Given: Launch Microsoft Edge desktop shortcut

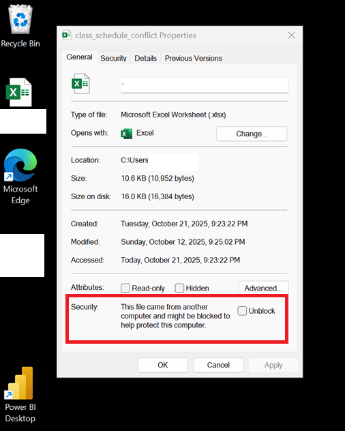Looking at the screenshot, I should 20,177.
